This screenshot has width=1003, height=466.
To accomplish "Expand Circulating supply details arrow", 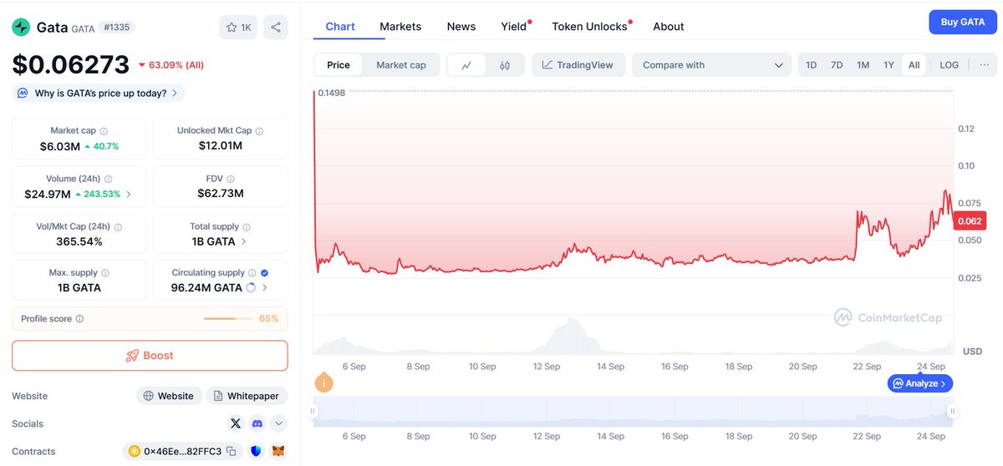I will 265,287.
